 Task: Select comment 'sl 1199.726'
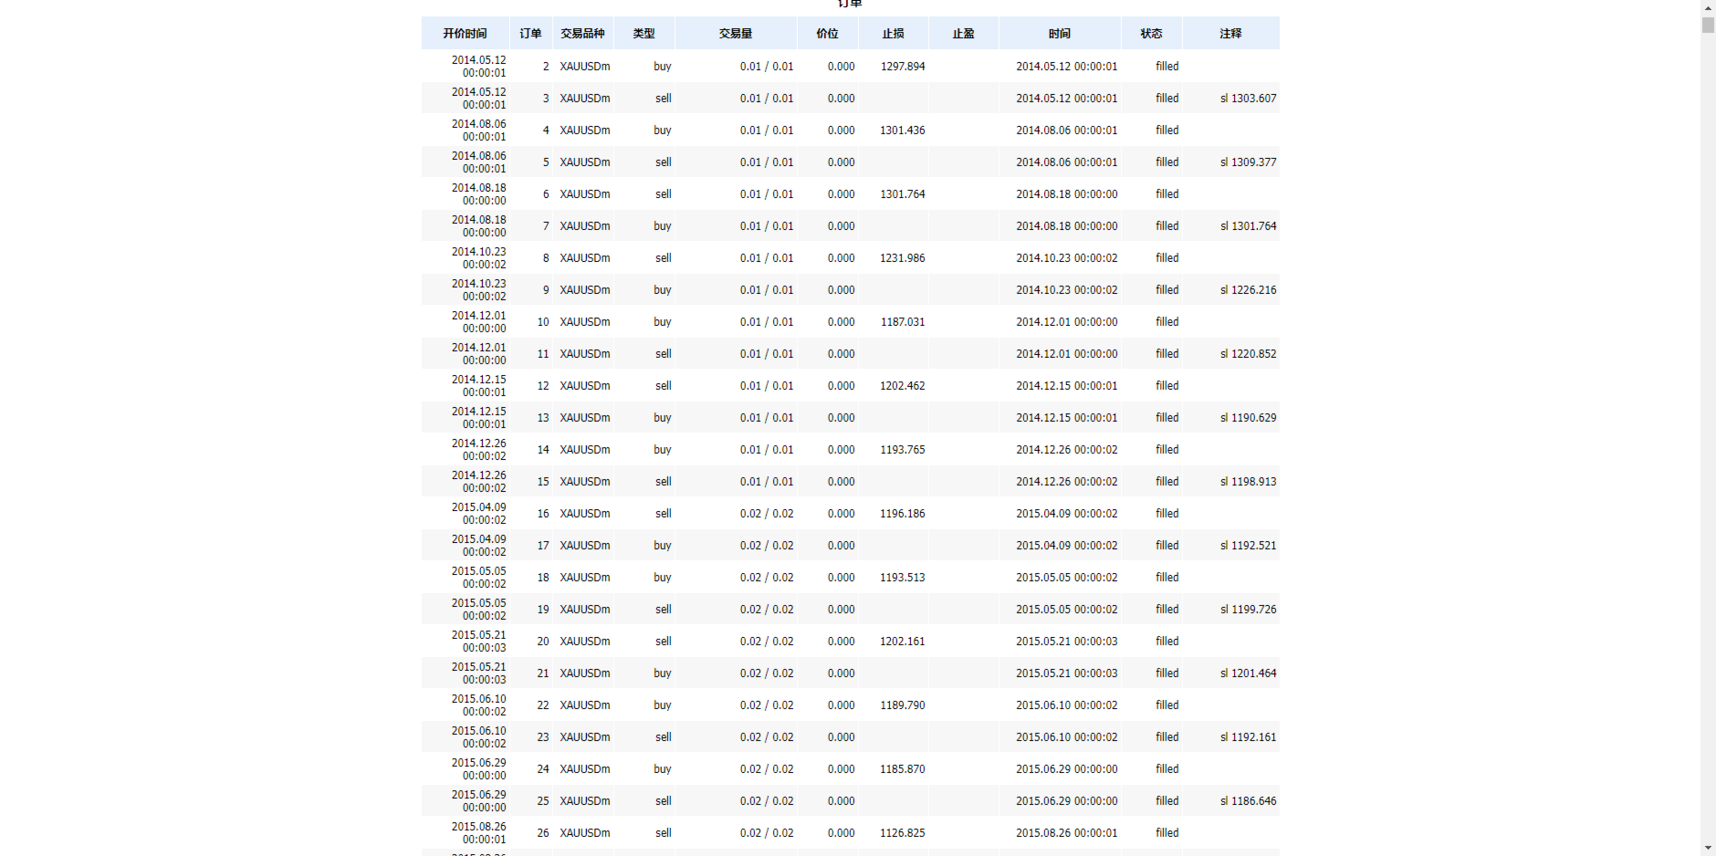point(1249,610)
